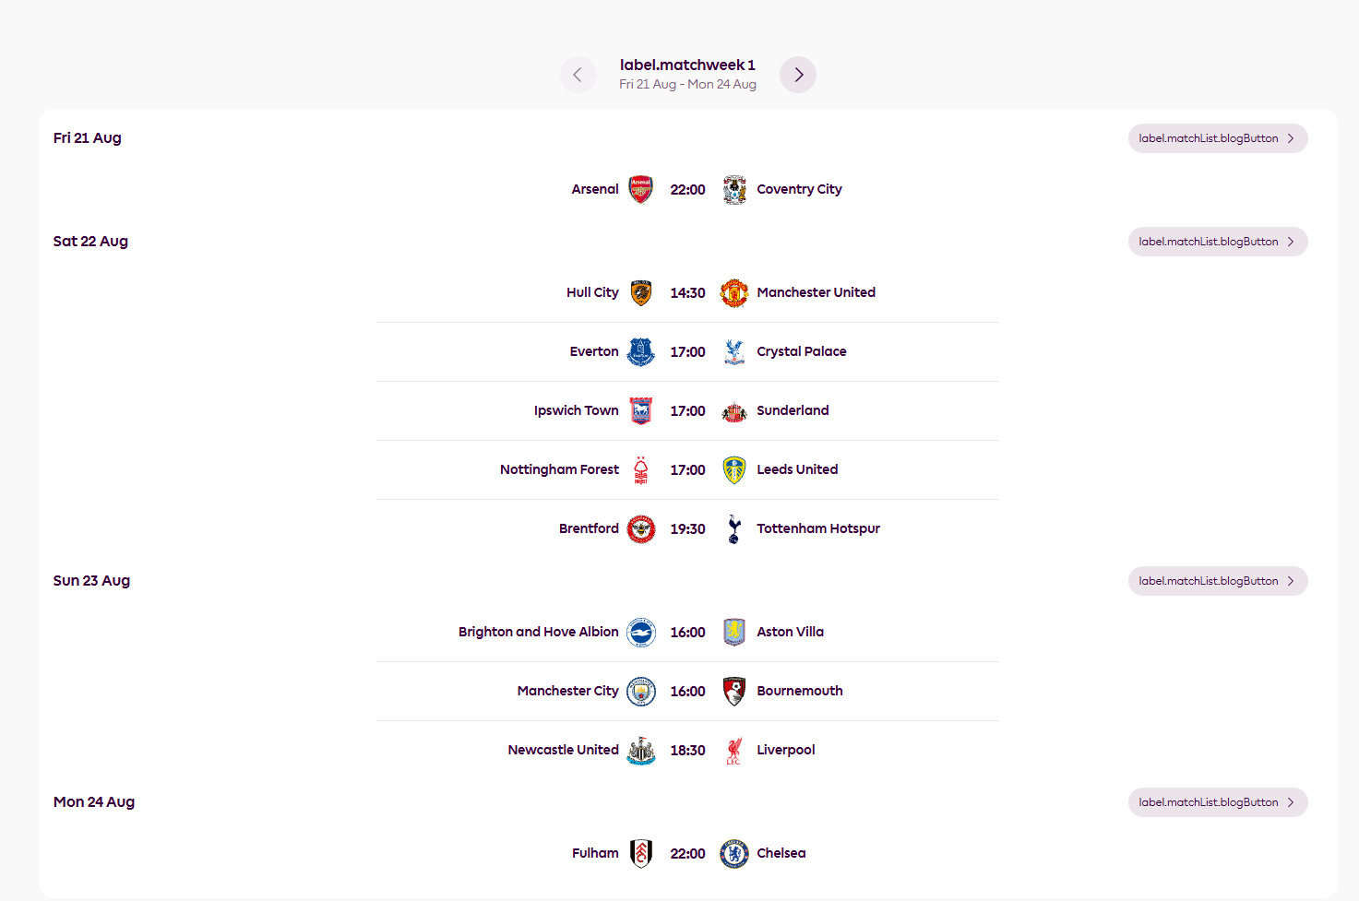The height and width of the screenshot is (901, 1359).
Task: Click the Liverpool club crest
Action: 734,750
